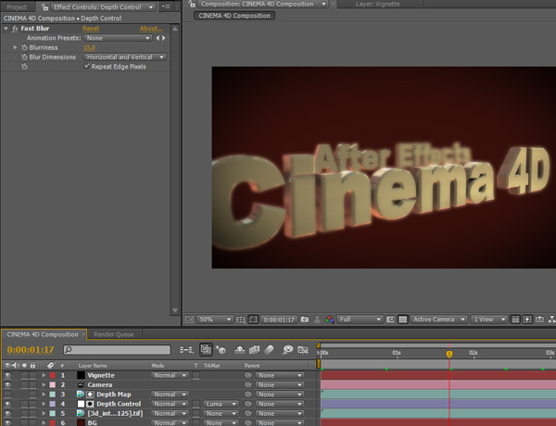The height and width of the screenshot is (426, 556).
Task: Hide the Vignette layer via eye icon
Action: coord(7,375)
